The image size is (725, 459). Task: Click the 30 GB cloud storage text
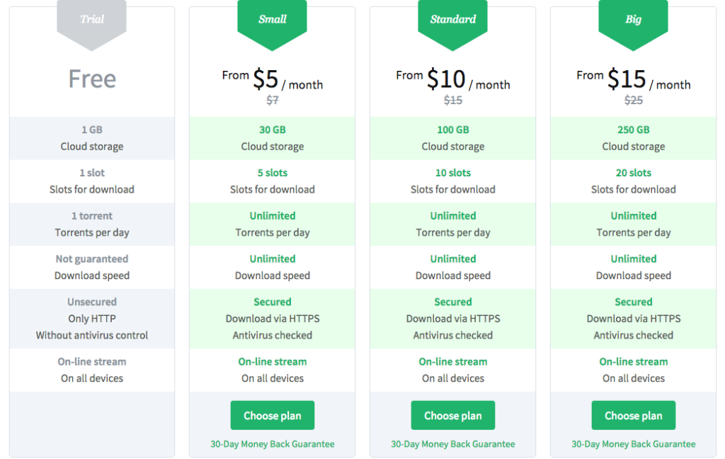[x=272, y=130]
